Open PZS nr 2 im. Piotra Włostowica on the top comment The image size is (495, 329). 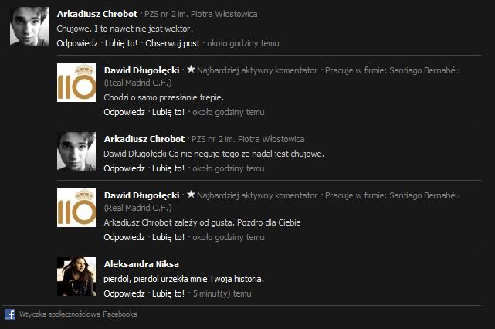point(201,14)
